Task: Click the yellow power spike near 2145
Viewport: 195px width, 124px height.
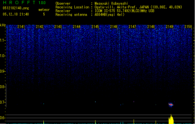Action: pyautogui.click(x=95, y=122)
